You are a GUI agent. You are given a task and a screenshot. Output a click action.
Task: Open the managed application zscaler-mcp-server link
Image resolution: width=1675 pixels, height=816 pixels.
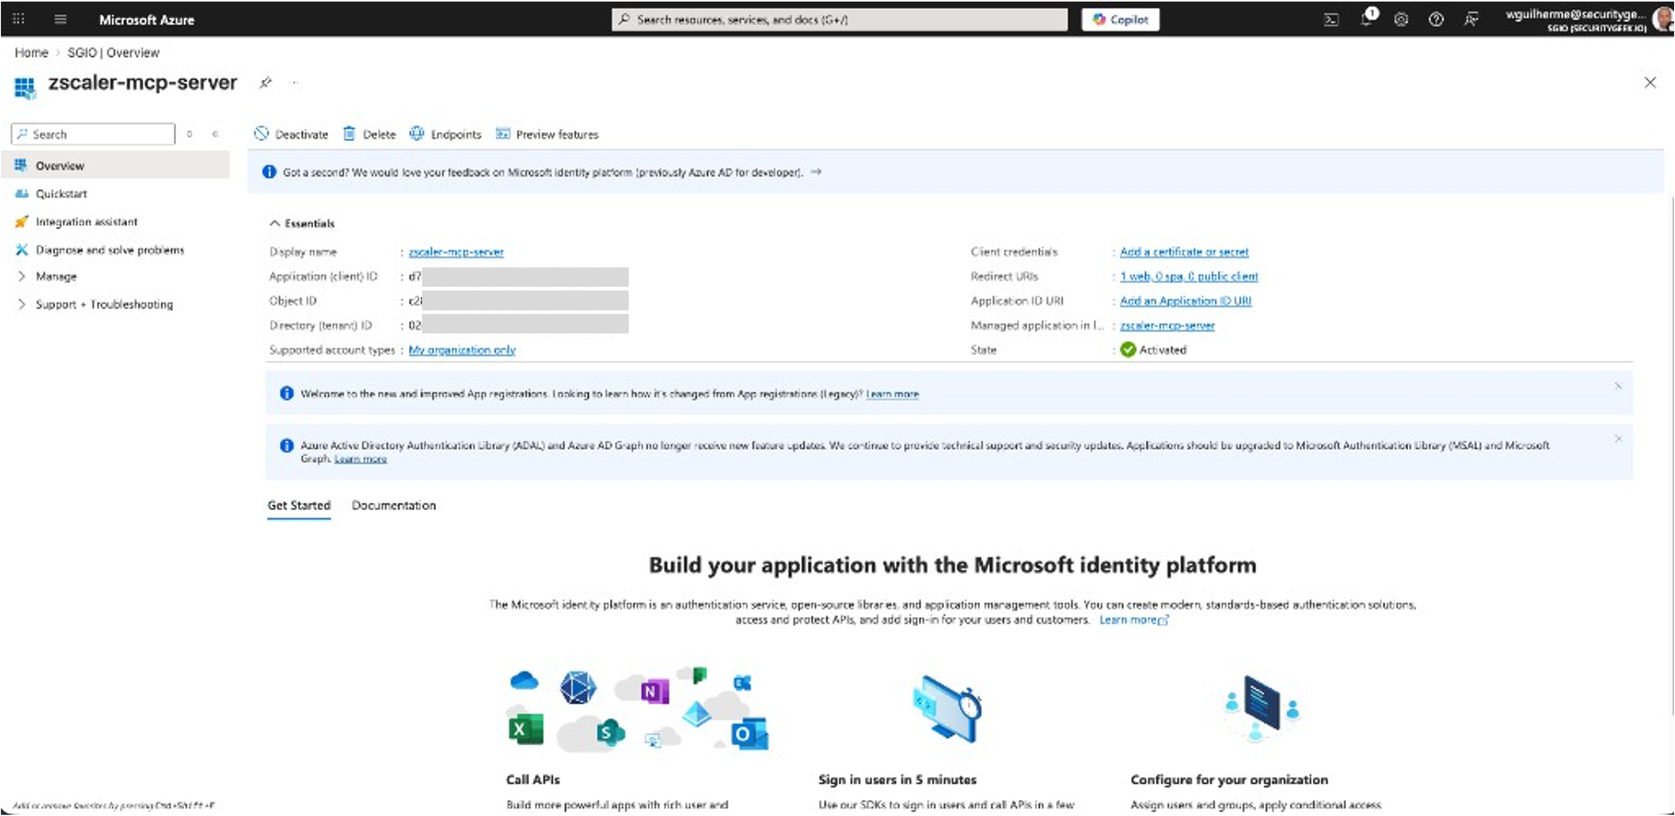coord(1167,325)
